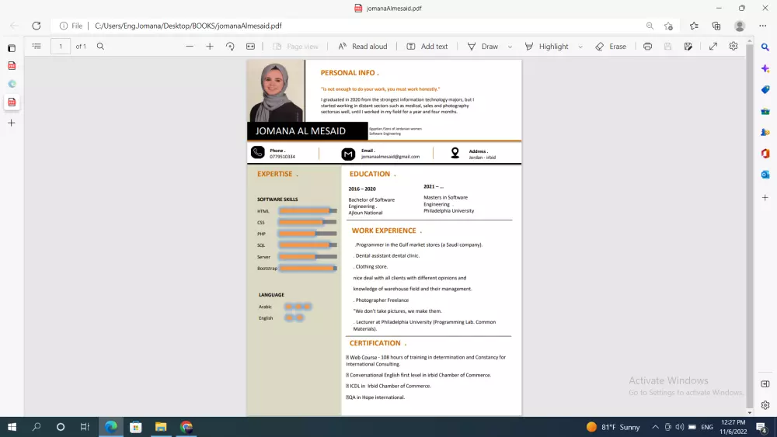Open the notification center
The height and width of the screenshot is (437, 777).
[762, 427]
